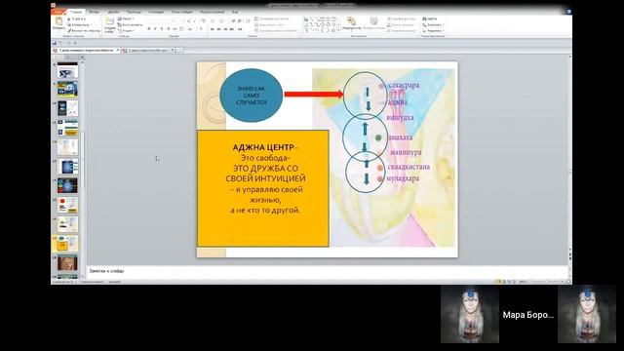This screenshot has width=624, height=351.
Task: Click the Save icon in quick access toolbar
Action: coord(55,43)
